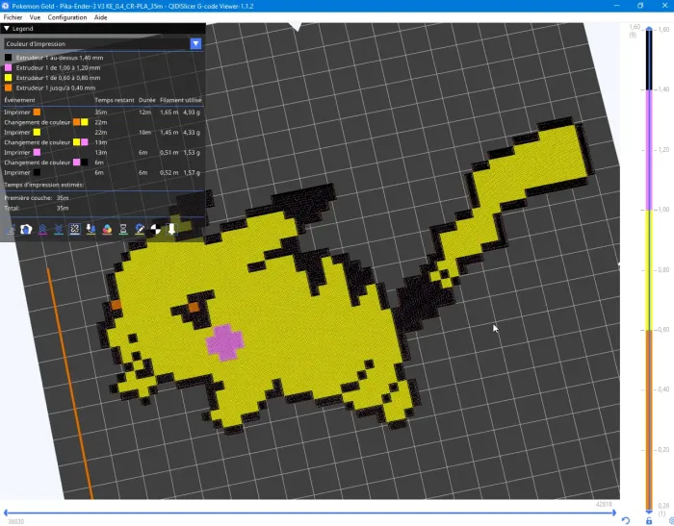
Task: Toggle deretractions visibility icon
Action: (x=59, y=230)
